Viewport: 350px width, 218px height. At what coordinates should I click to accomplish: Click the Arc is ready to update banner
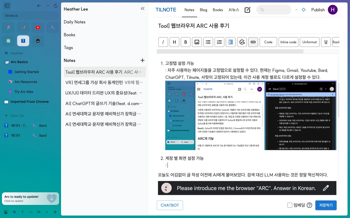point(30,199)
